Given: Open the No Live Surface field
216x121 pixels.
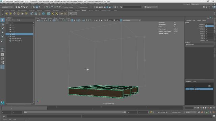Looking at the screenshot, I should coord(69,7).
